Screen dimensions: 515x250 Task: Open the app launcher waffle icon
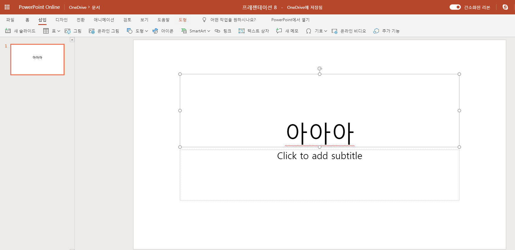point(7,7)
